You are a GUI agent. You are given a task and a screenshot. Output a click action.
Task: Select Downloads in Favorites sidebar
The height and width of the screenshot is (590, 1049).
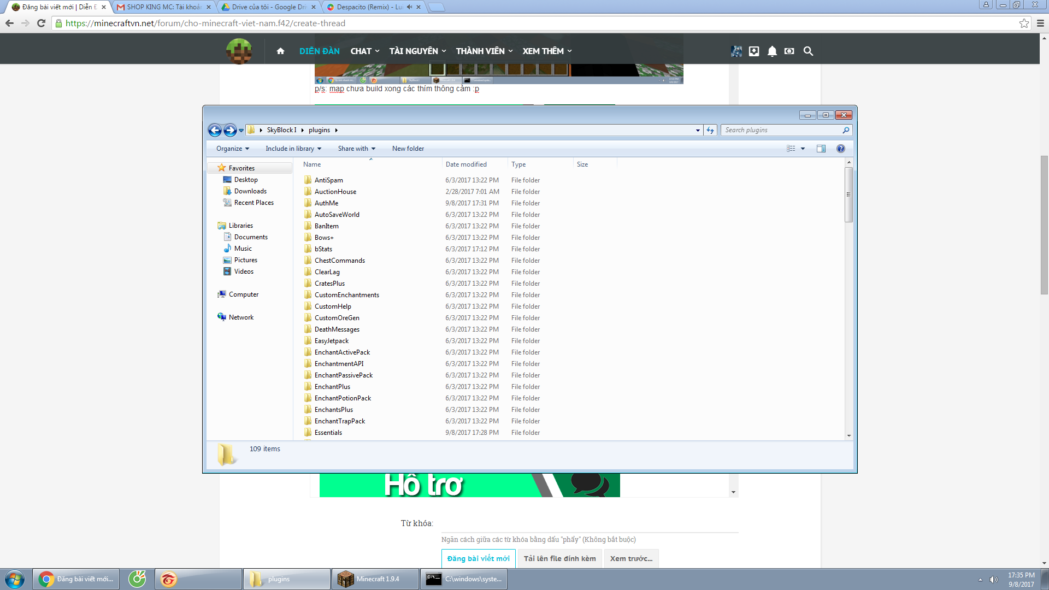coord(250,191)
